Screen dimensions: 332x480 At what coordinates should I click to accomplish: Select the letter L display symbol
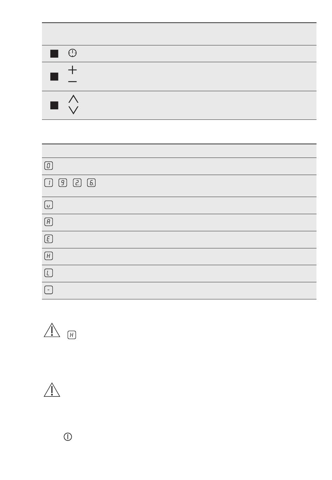click(x=49, y=273)
